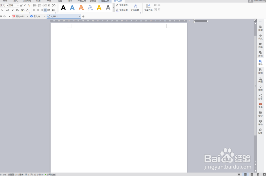Align text to the left
This screenshot has width=266, height=176.
coord(34,10)
